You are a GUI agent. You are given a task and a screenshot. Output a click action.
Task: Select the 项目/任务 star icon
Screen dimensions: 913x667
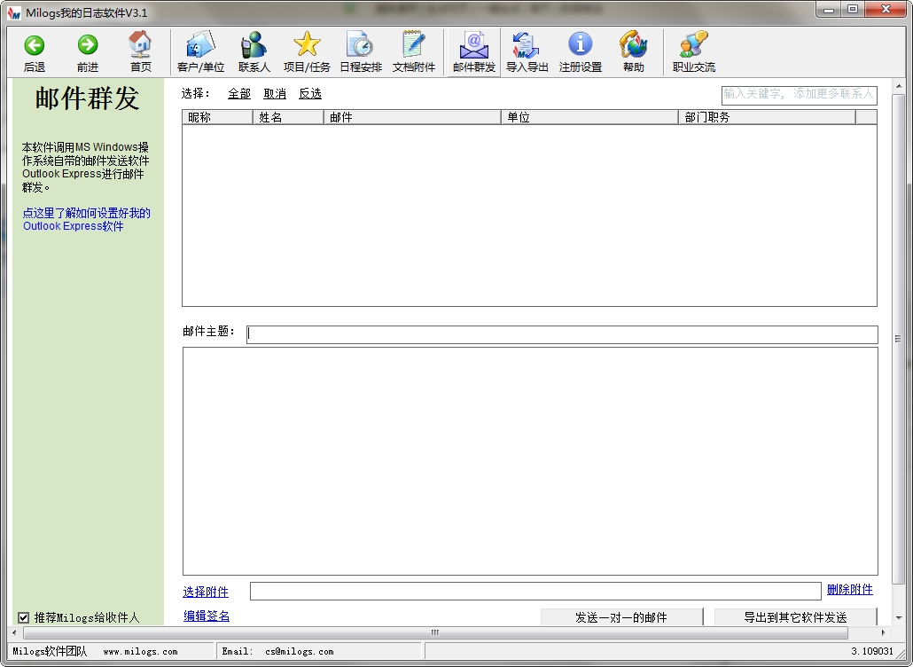(x=307, y=51)
